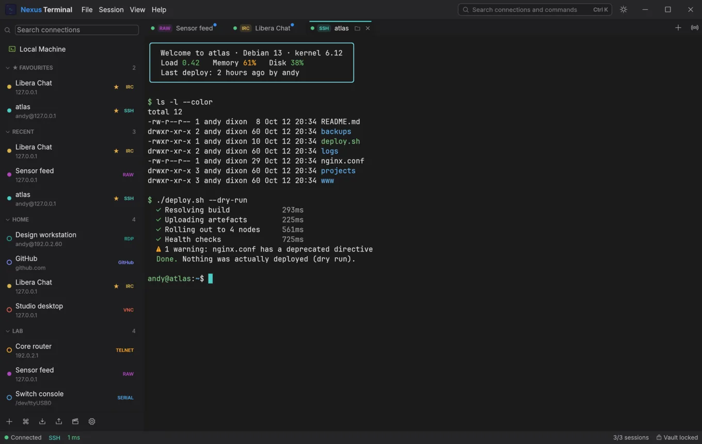The height and width of the screenshot is (444, 702).
Task: Click the "3/3 sessions" status text
Action: [631, 437]
